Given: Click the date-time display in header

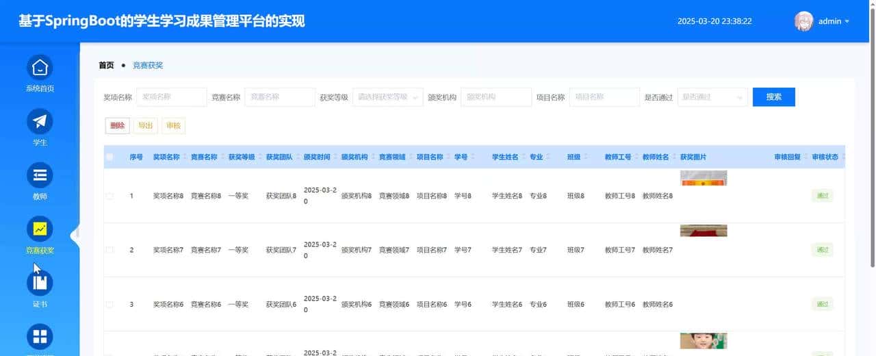Looking at the screenshot, I should (x=714, y=21).
